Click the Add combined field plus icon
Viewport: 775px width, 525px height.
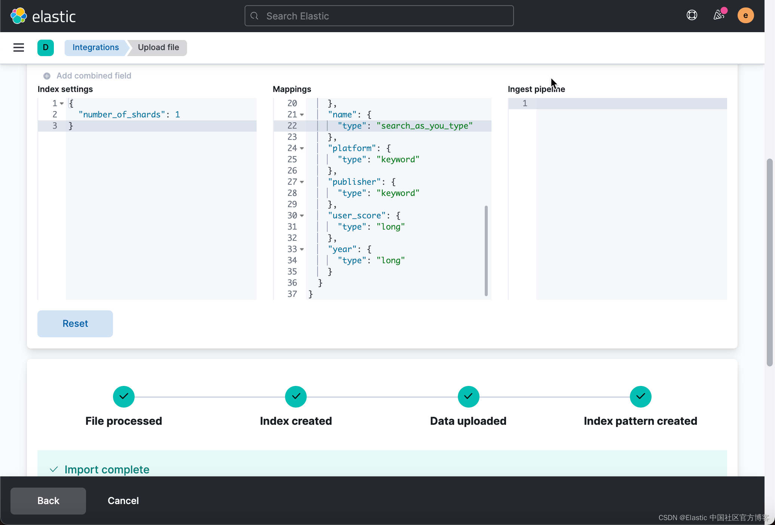[x=47, y=76]
